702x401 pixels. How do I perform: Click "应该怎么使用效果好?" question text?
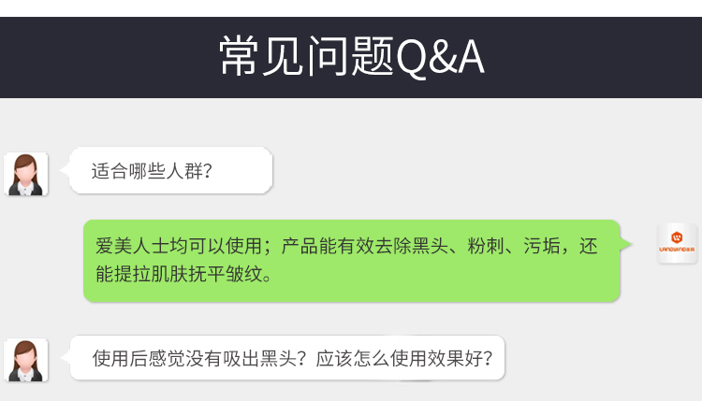coord(404,359)
